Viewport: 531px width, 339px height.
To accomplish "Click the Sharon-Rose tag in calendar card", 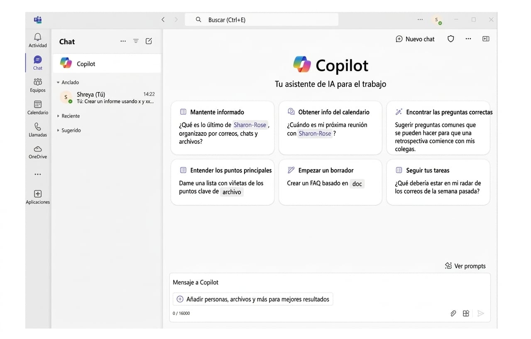I will pyautogui.click(x=315, y=133).
